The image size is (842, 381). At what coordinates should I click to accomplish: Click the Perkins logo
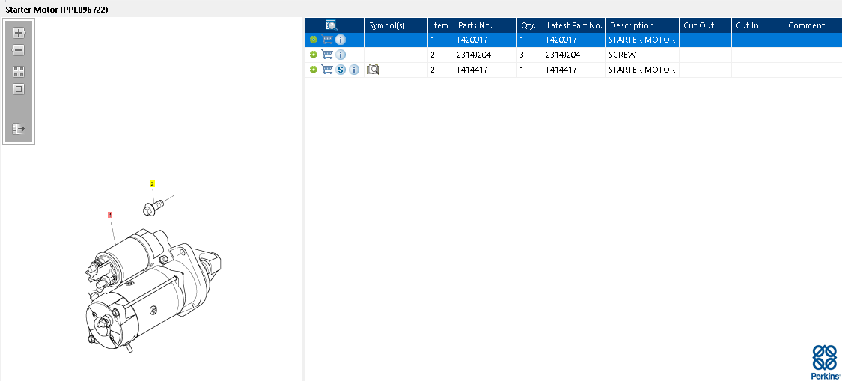(x=825, y=363)
